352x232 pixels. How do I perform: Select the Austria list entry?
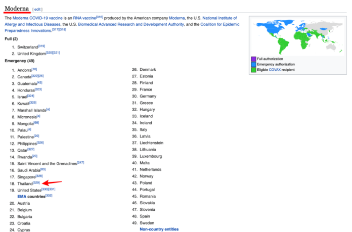(x=24, y=203)
